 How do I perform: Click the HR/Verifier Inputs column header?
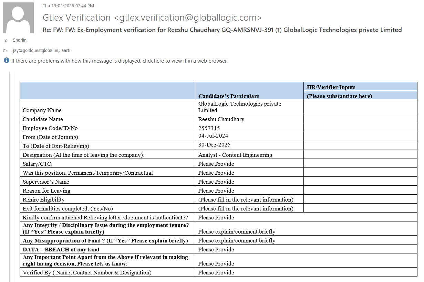coord(331,87)
